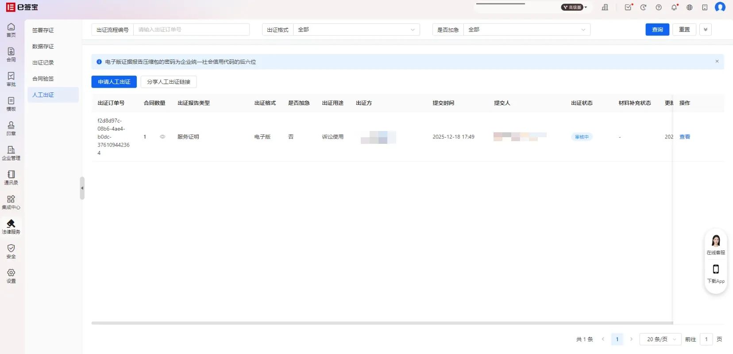Screen dimensions: 733x354
Task: Open the help question mark icon
Action: pos(659,7)
